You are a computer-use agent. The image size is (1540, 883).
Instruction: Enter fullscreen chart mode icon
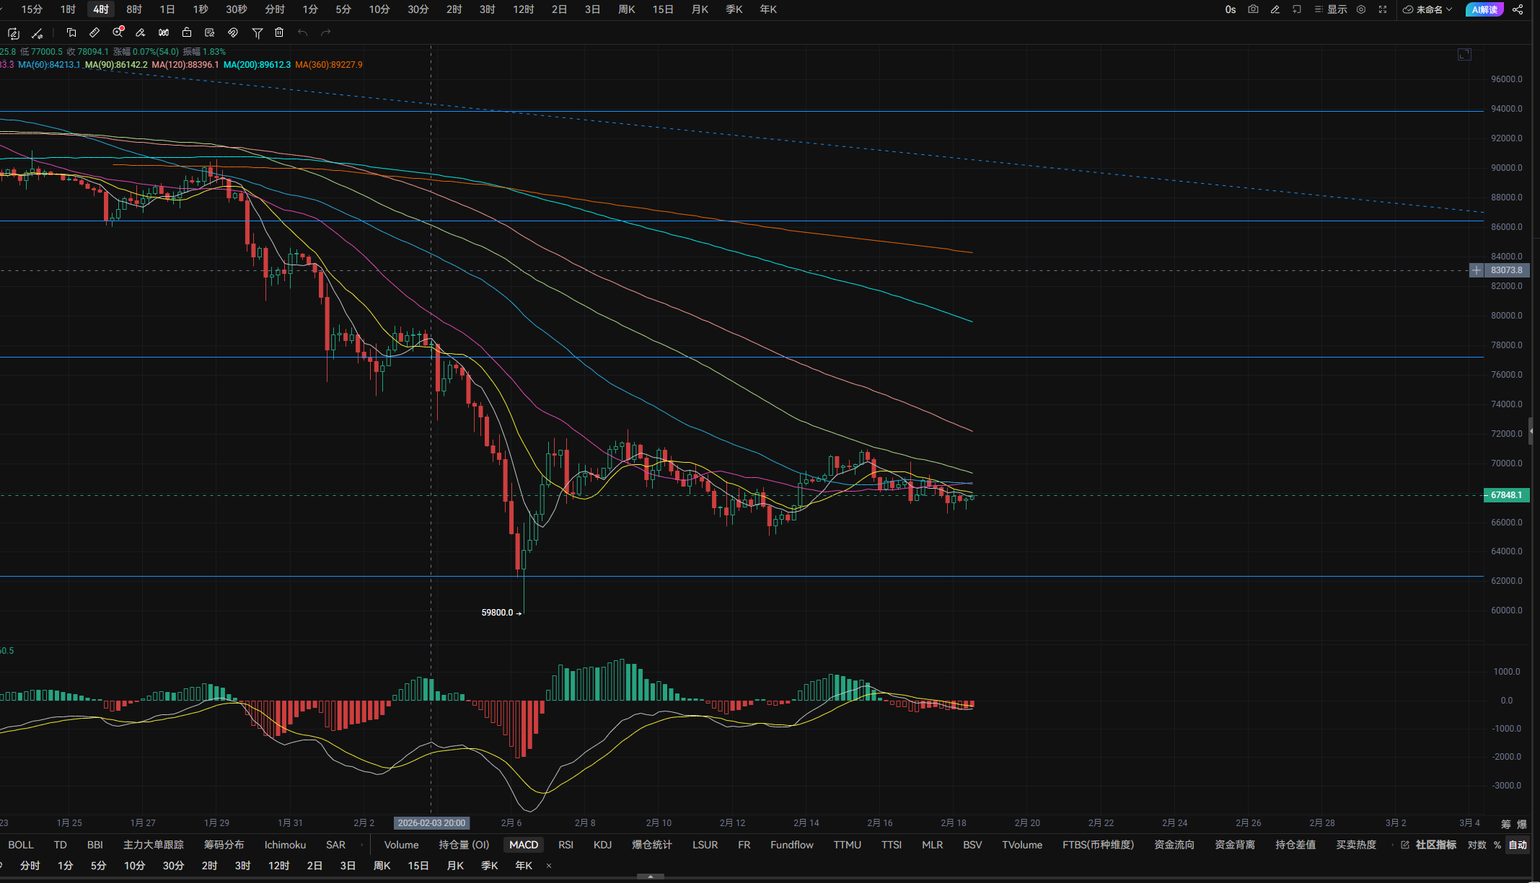1383,9
